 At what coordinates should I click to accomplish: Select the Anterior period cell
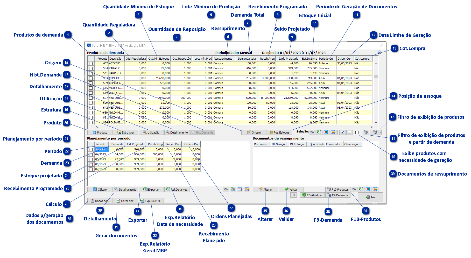[101, 149]
